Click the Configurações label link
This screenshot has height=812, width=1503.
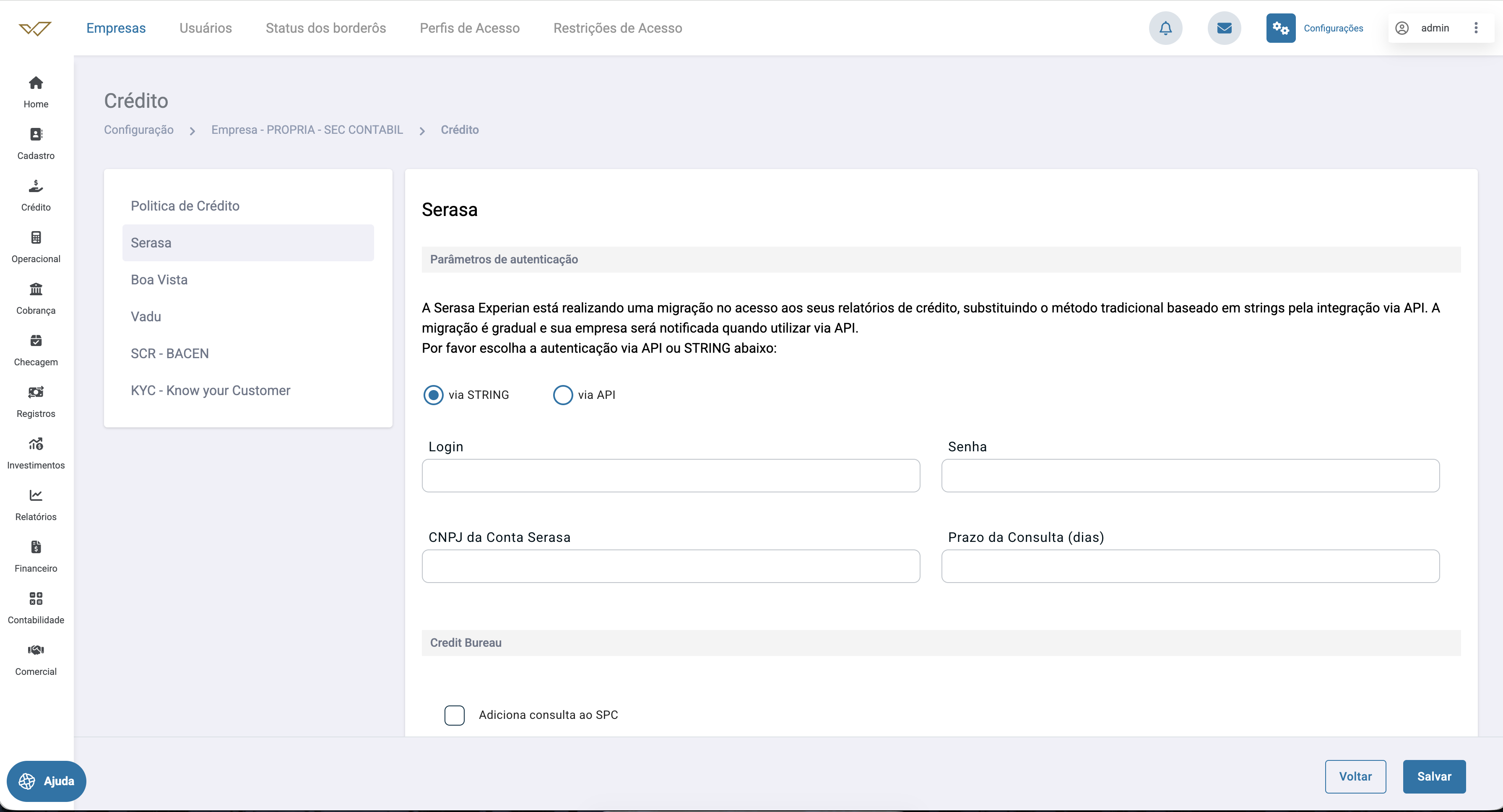1333,28
